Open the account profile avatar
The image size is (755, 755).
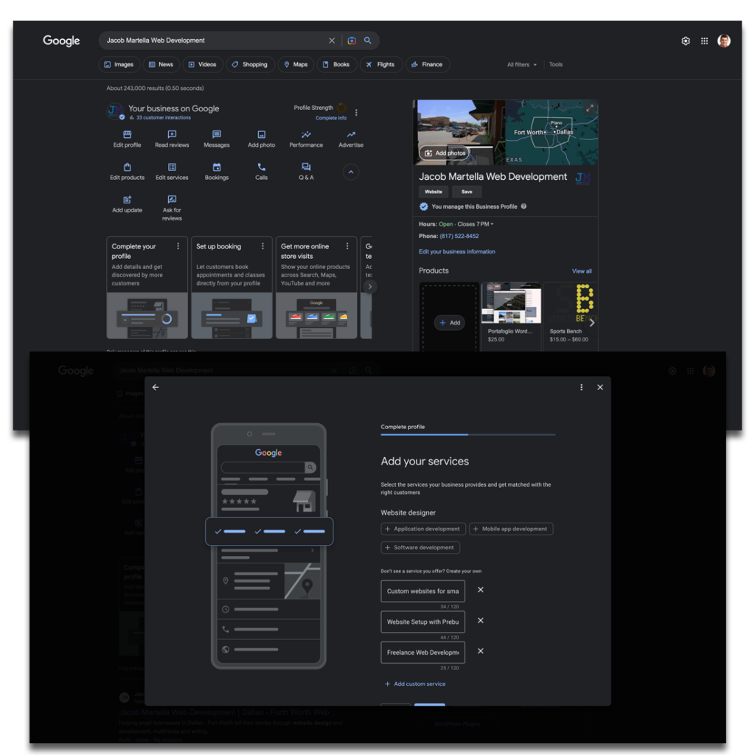coord(724,41)
